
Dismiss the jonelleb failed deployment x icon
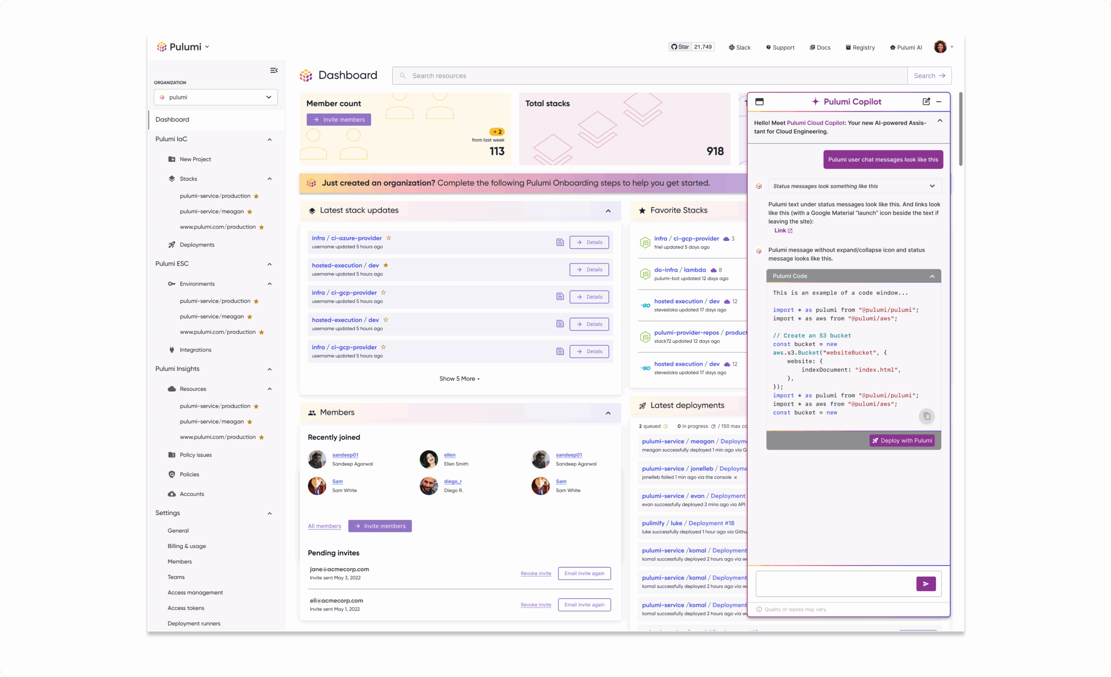click(x=736, y=477)
